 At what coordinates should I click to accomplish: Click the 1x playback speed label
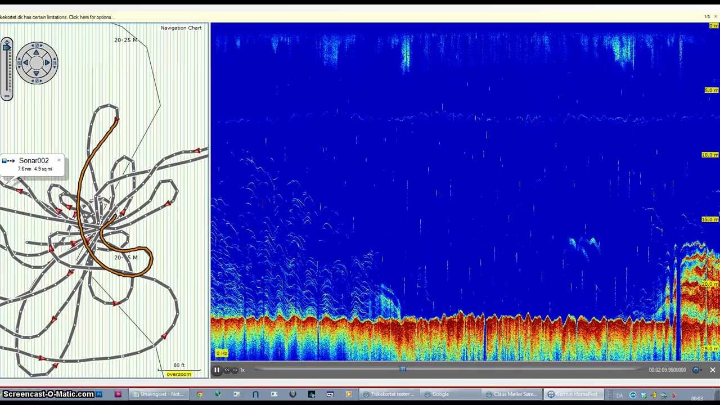click(x=242, y=370)
